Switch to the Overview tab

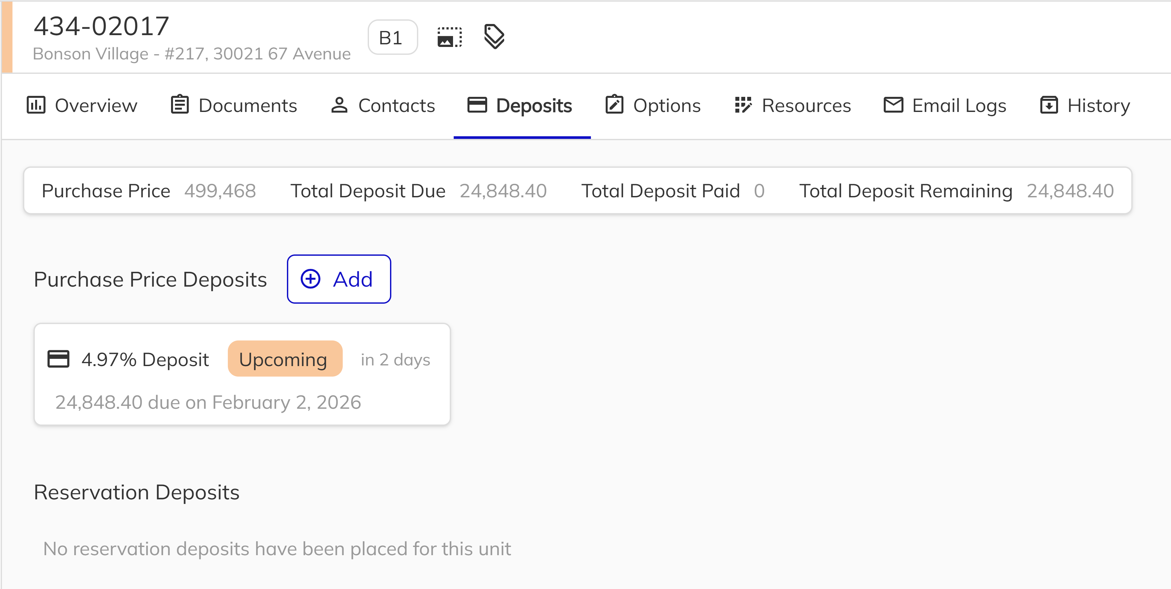point(82,105)
